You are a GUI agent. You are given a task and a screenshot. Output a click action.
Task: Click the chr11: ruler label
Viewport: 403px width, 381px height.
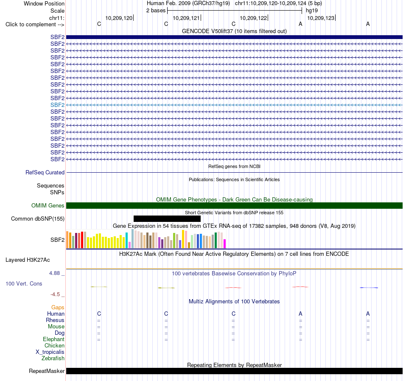pos(56,18)
